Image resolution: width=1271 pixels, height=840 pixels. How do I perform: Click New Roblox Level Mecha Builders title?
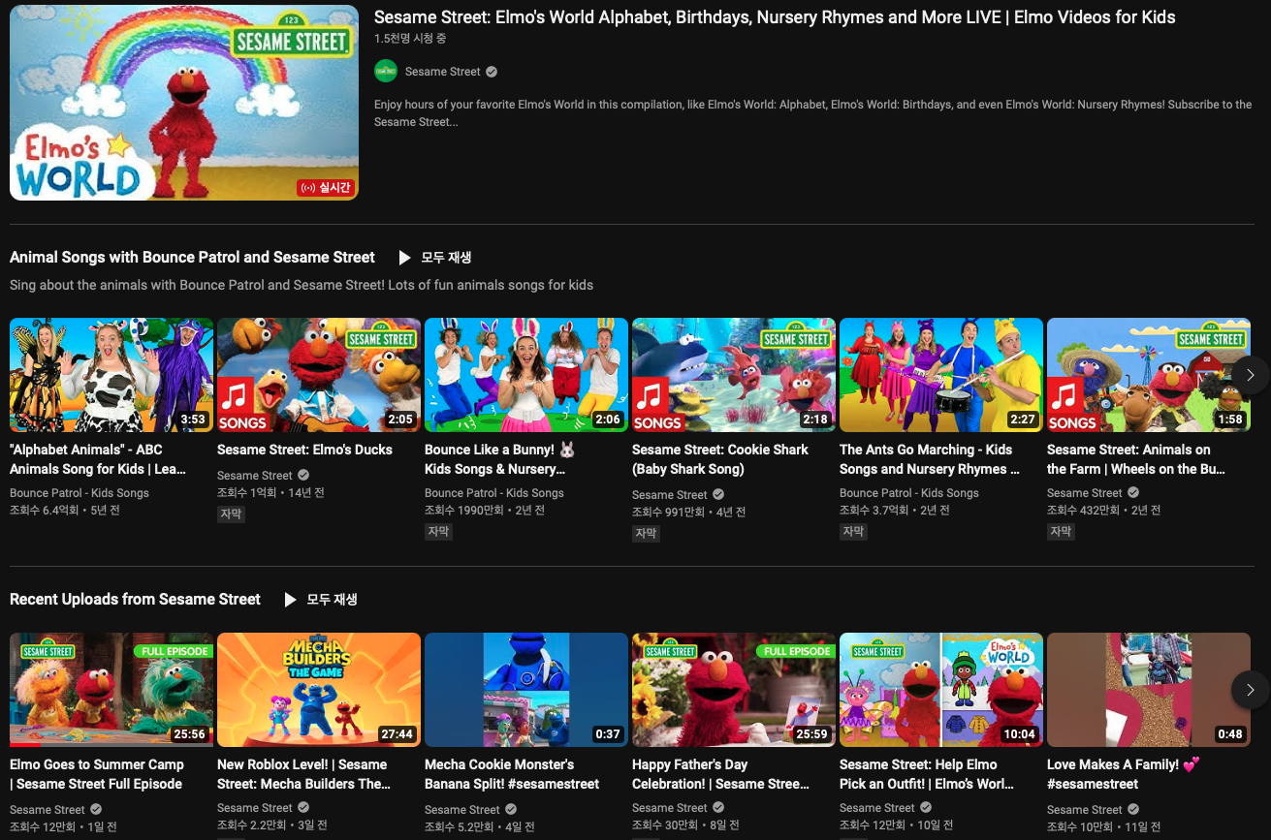pos(304,774)
